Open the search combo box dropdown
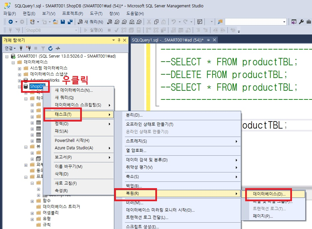312x229 pixels. 284,22
